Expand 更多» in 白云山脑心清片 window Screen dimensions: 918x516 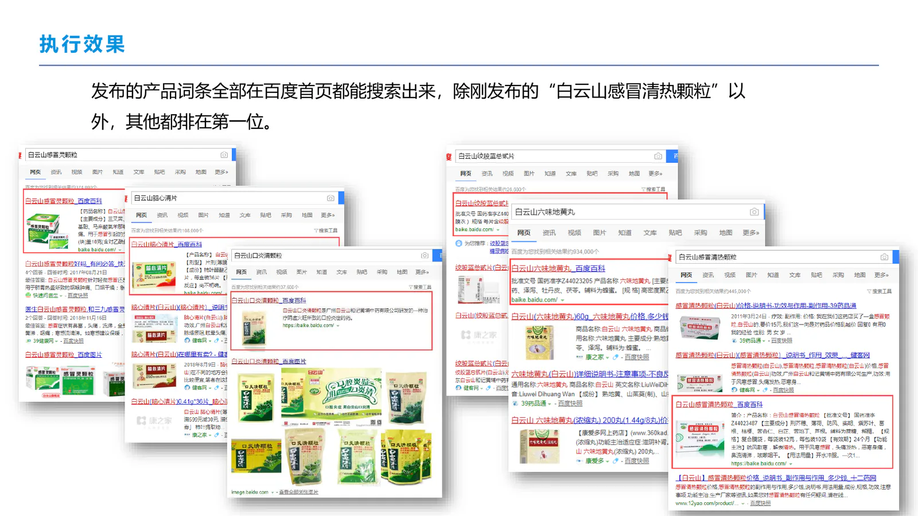(x=327, y=215)
